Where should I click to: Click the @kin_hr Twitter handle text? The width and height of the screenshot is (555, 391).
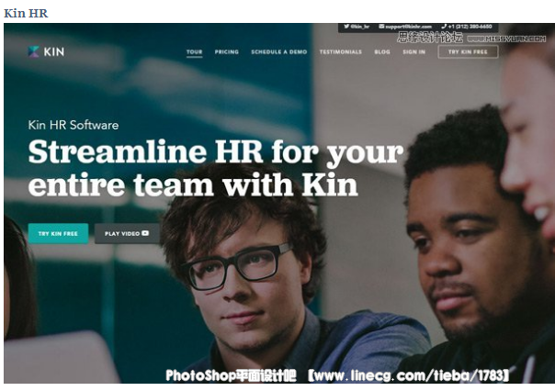coord(360,27)
